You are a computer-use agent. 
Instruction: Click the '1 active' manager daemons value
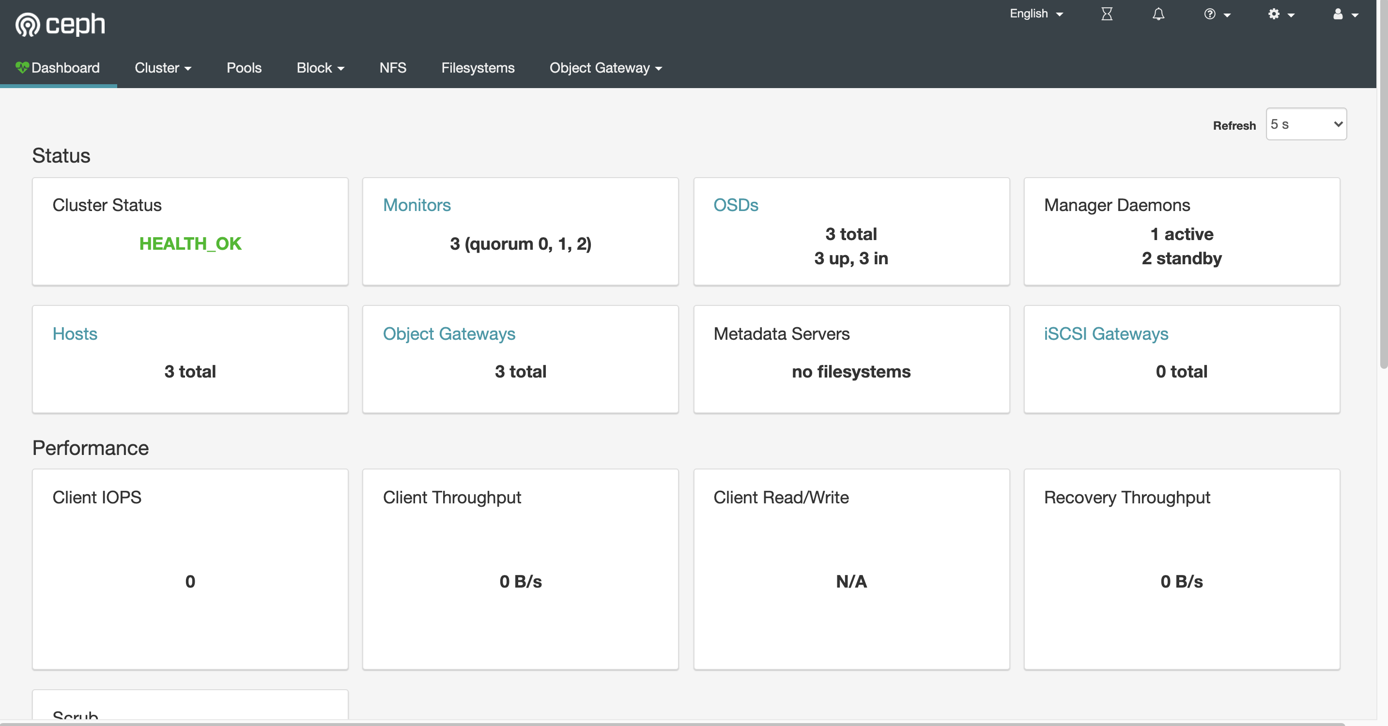[x=1182, y=234]
